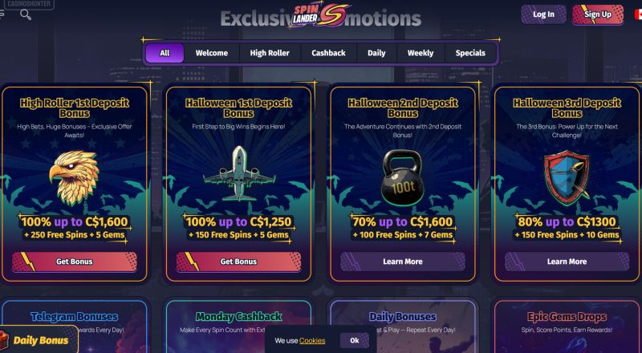This screenshot has height=353, width=642.
Task: Open the hamburger menu icon
Action: [x=2, y=14]
